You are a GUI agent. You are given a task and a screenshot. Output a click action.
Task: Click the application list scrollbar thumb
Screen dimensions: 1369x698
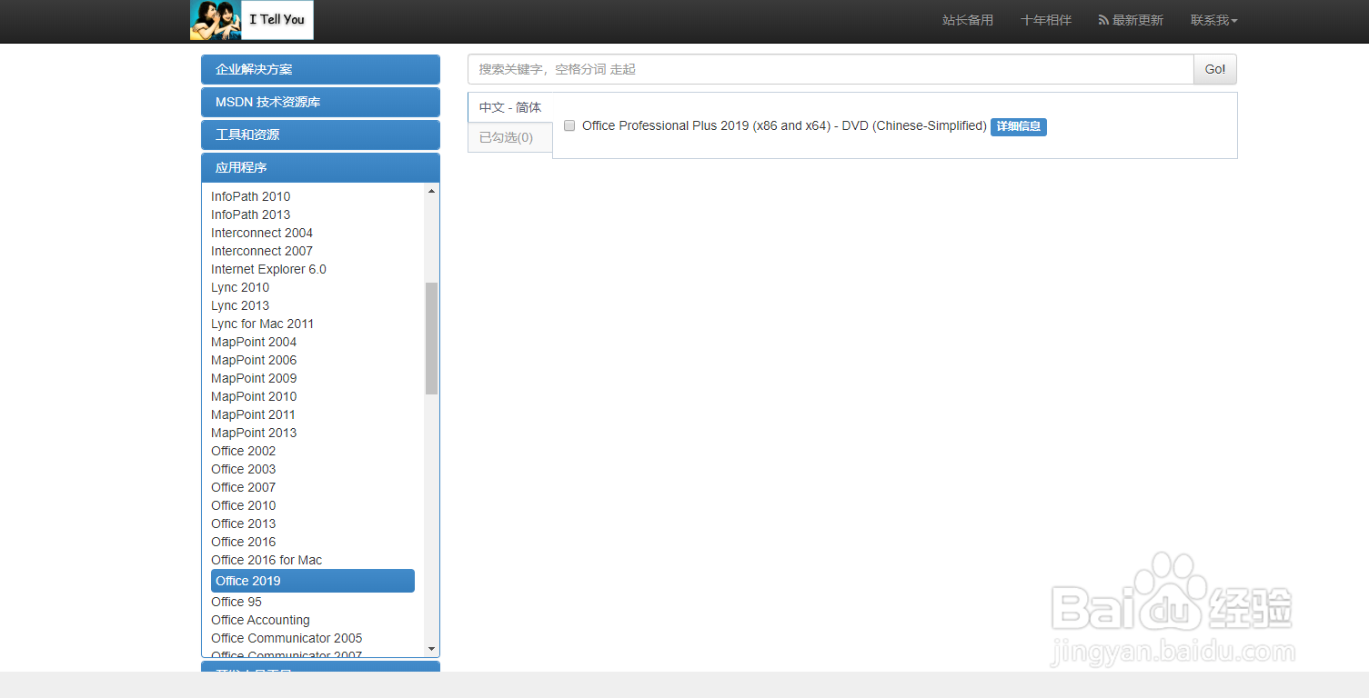point(431,338)
